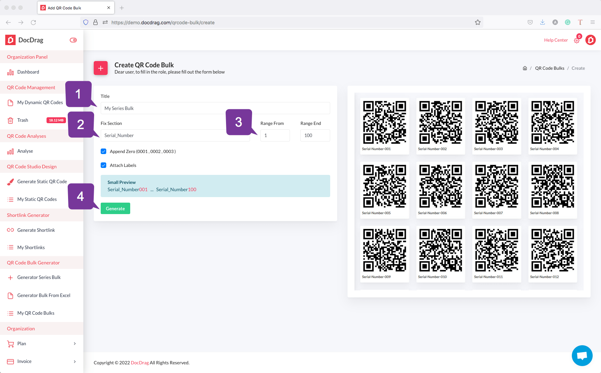Click the Generator Bulk From Excel file icon
This screenshot has width=601, height=373.
pos(10,296)
